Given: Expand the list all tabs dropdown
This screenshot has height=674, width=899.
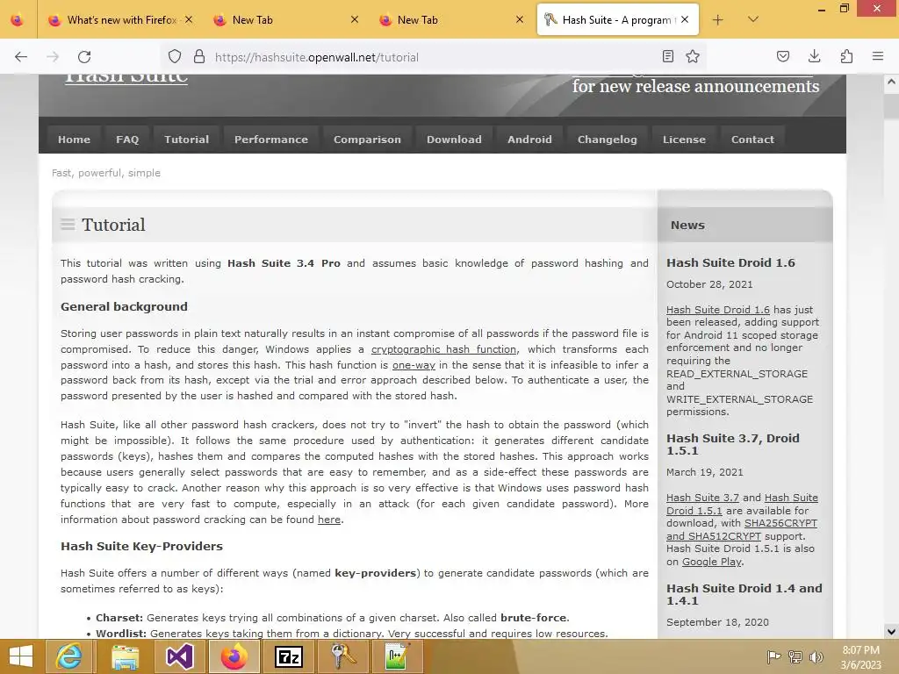Looking at the screenshot, I should tap(753, 19).
